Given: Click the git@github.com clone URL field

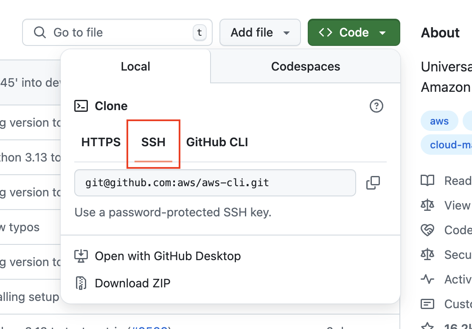Looking at the screenshot, I should 215,183.
